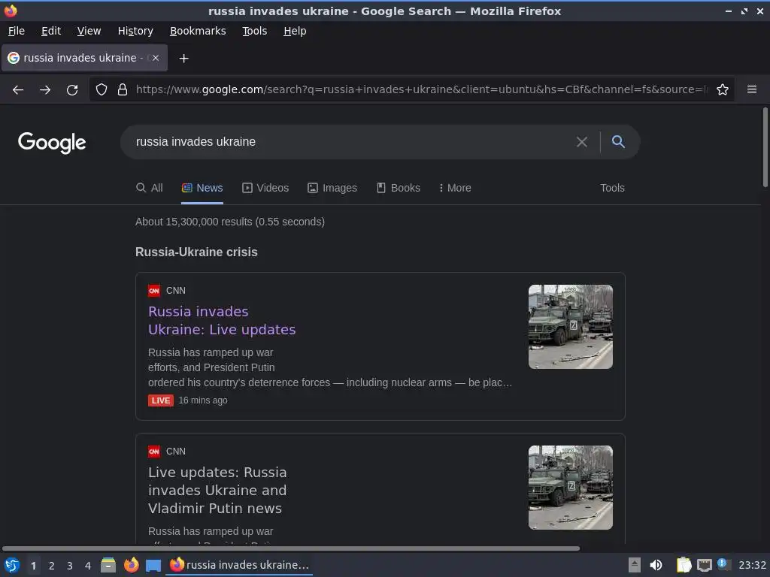Viewport: 770px width, 577px height.
Task: Open the clipboard manager tray icon
Action: (684, 565)
